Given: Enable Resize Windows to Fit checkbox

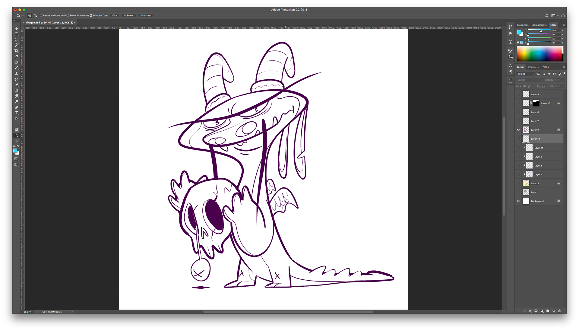Looking at the screenshot, I should 41,16.
